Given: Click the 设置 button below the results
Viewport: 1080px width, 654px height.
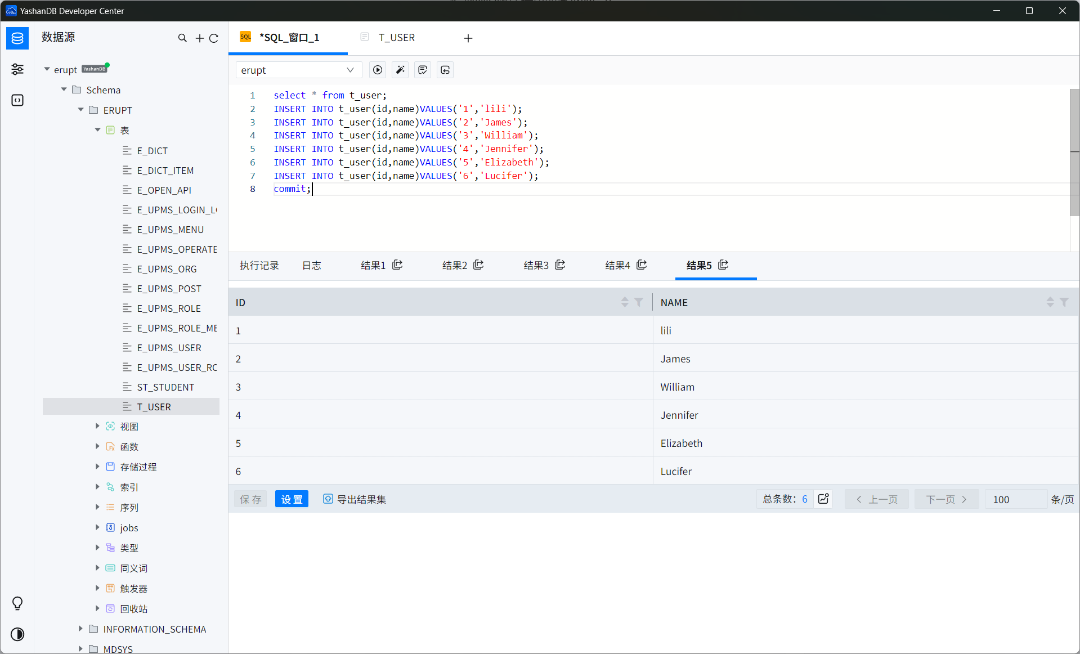Looking at the screenshot, I should 292,499.
